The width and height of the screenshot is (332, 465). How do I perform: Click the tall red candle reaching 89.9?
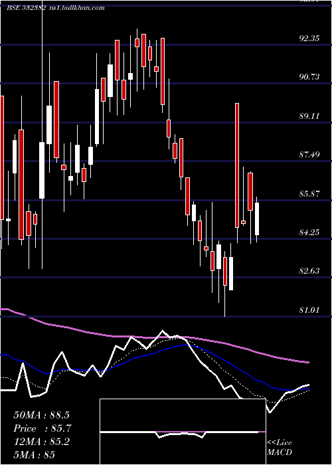point(237,165)
